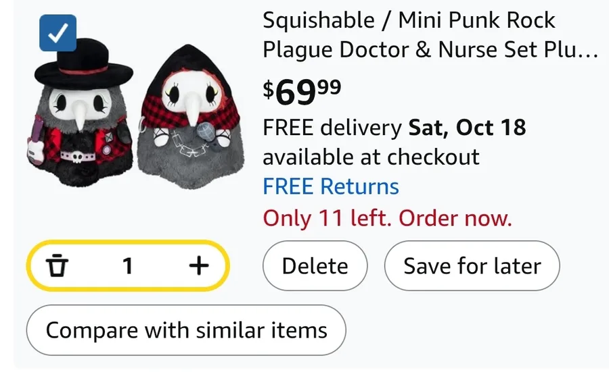Click the red Only 11 left notice
Viewport: 609px width, 372px height.
(387, 218)
